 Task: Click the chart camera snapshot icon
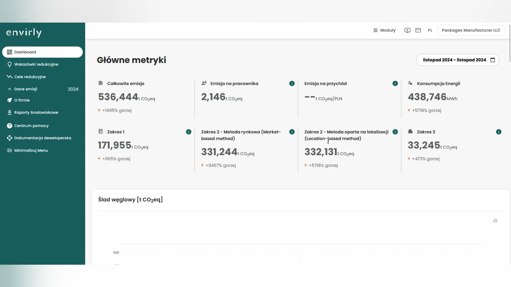[x=495, y=221]
